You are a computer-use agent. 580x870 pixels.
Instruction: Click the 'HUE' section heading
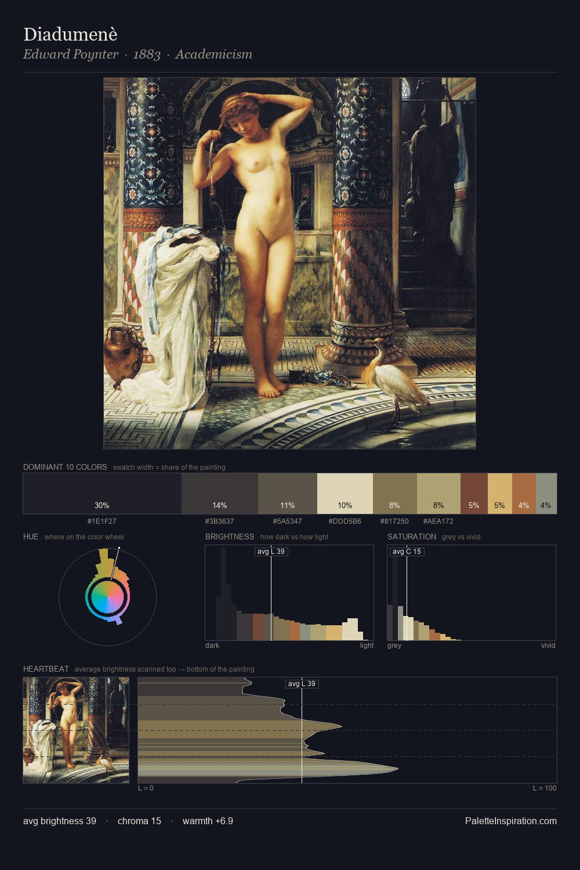click(31, 536)
